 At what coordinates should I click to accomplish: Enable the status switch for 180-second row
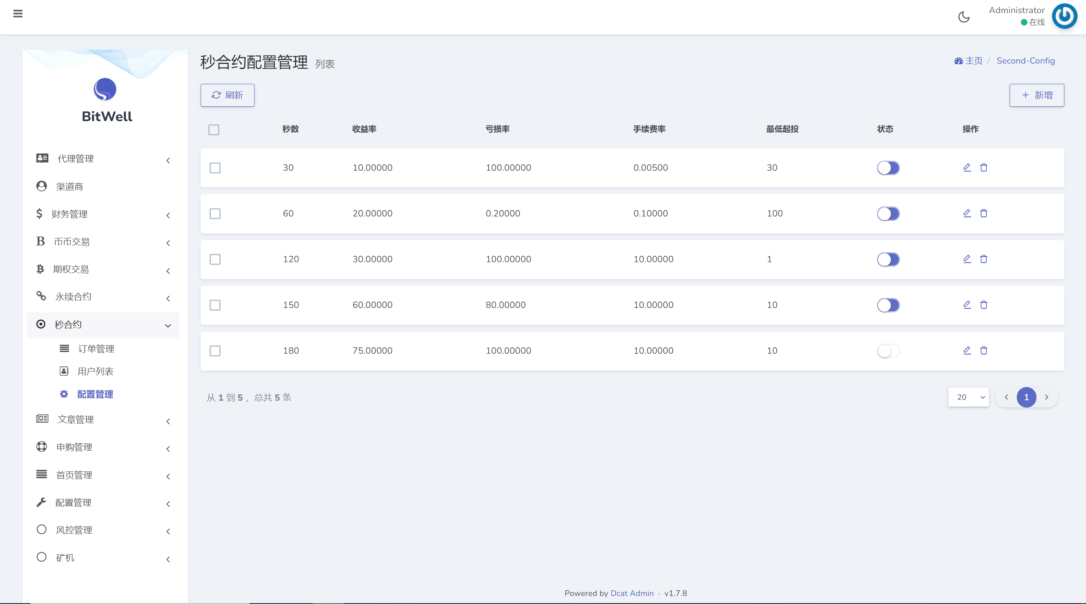point(888,351)
